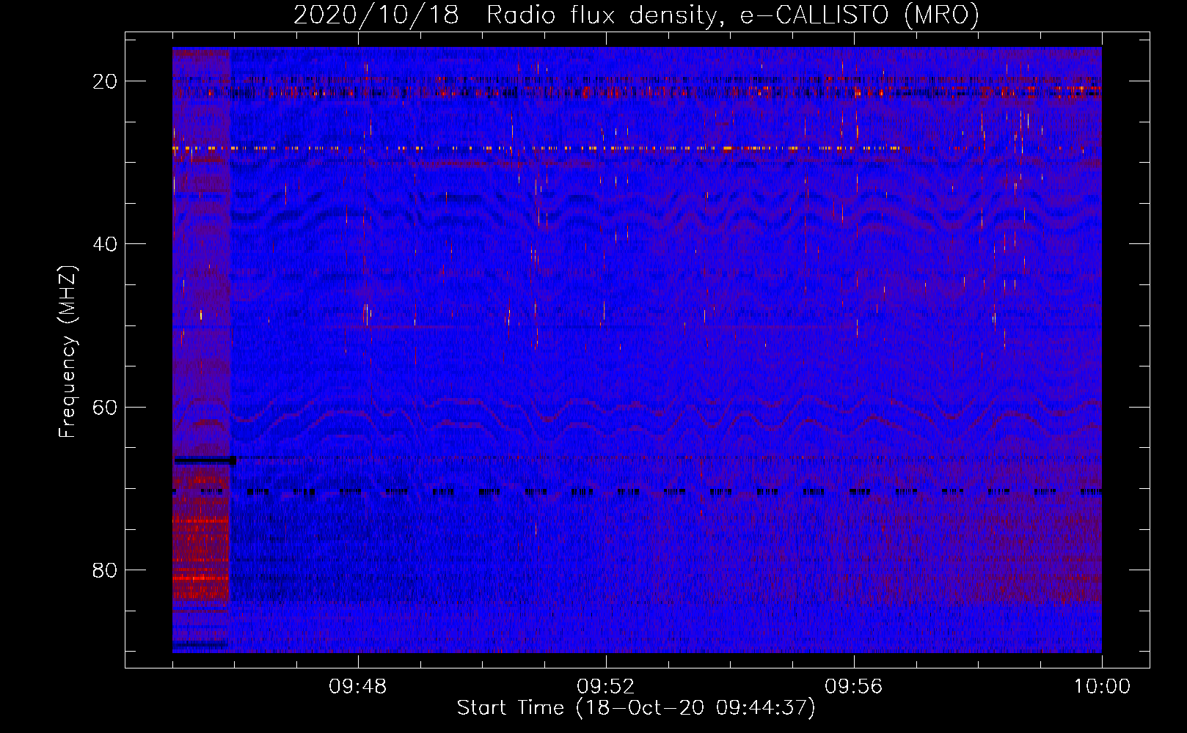Click the "60" frequency tick label
Screen dimensions: 1187x733
tap(105, 408)
